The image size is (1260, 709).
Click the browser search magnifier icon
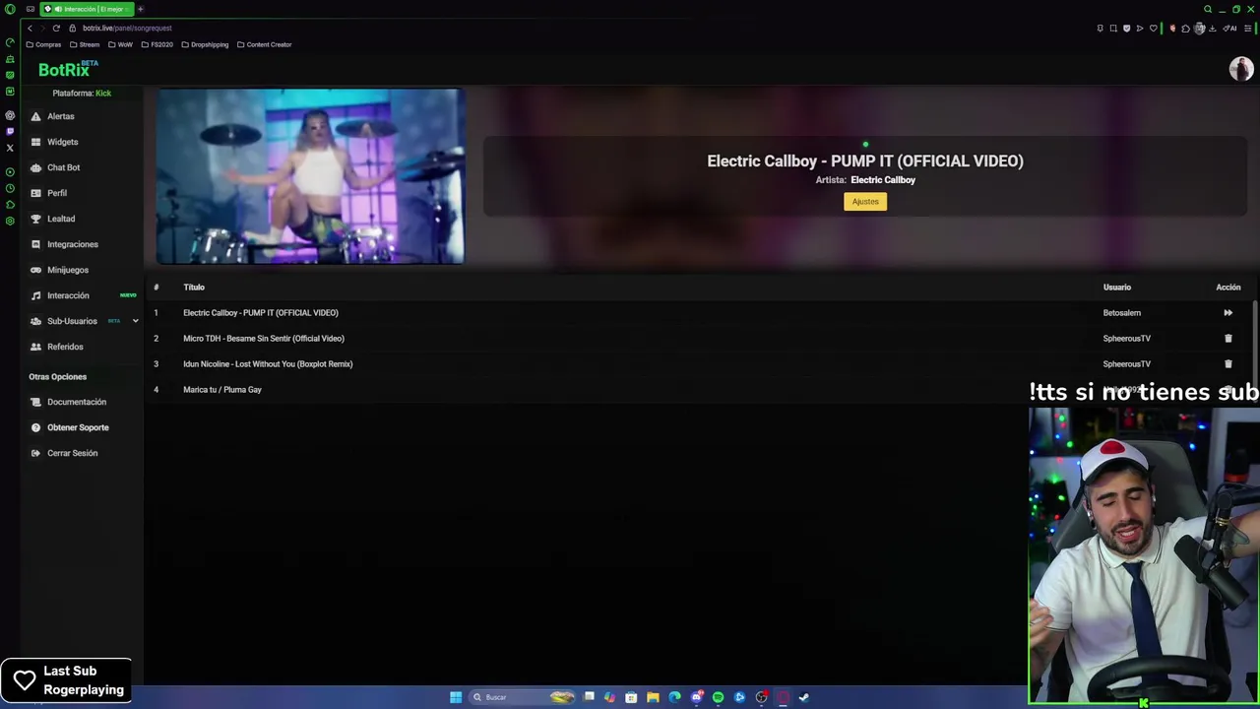coord(1208,9)
